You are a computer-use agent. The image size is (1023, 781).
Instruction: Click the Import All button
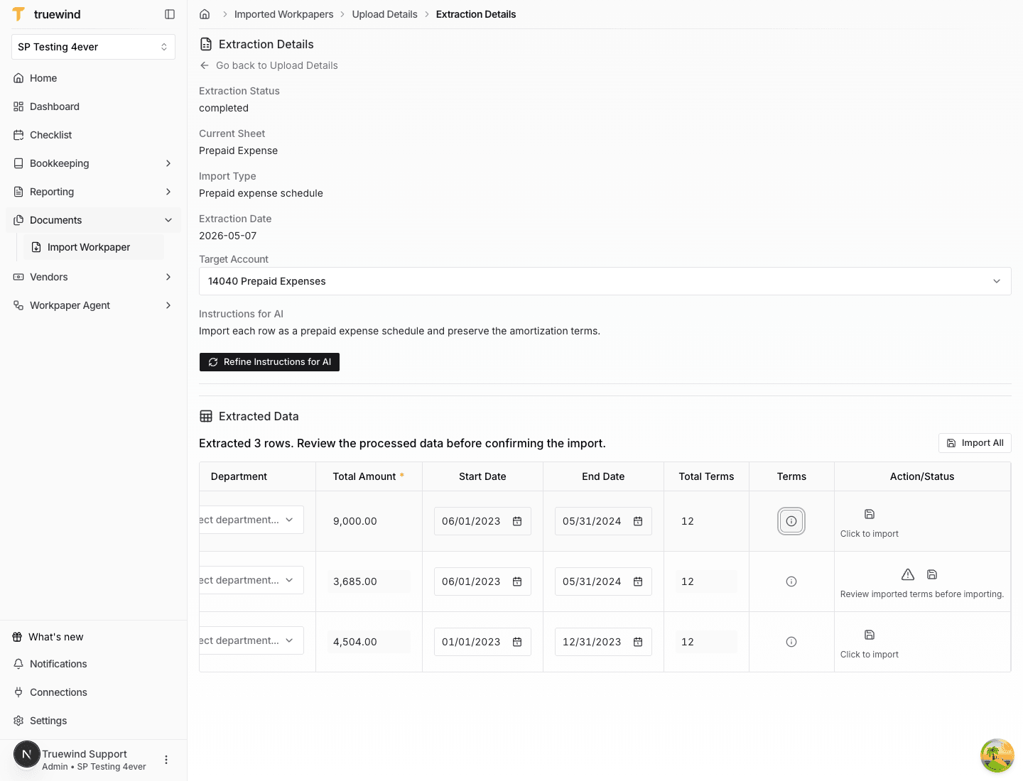tap(975, 443)
